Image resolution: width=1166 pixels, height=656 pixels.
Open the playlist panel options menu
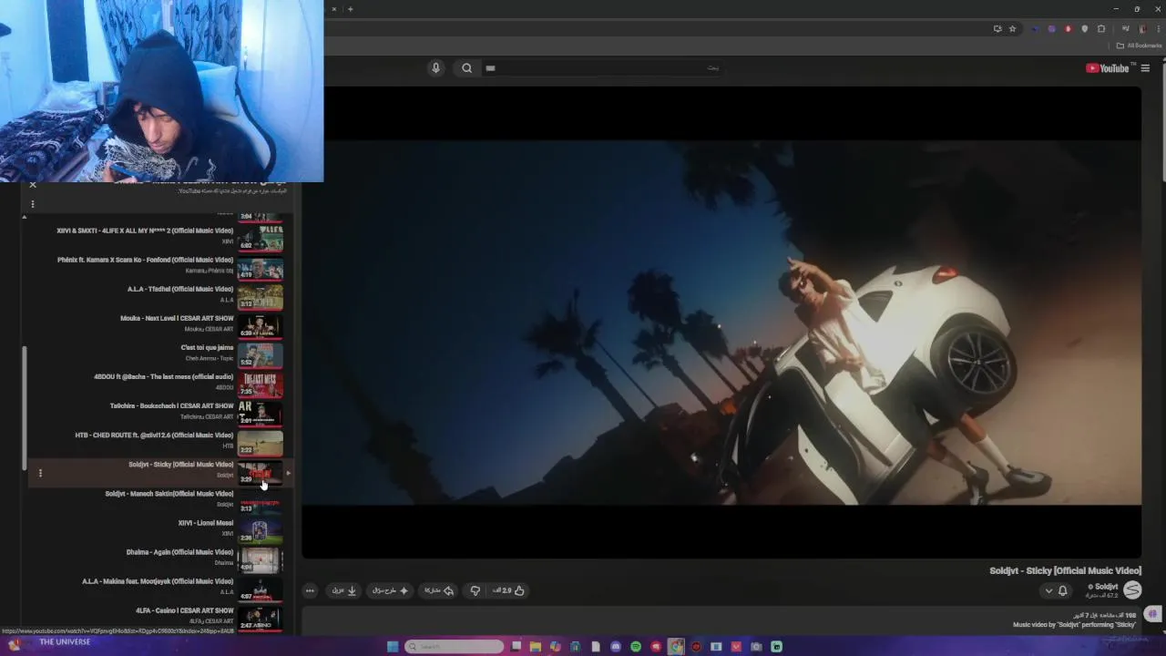(33, 204)
